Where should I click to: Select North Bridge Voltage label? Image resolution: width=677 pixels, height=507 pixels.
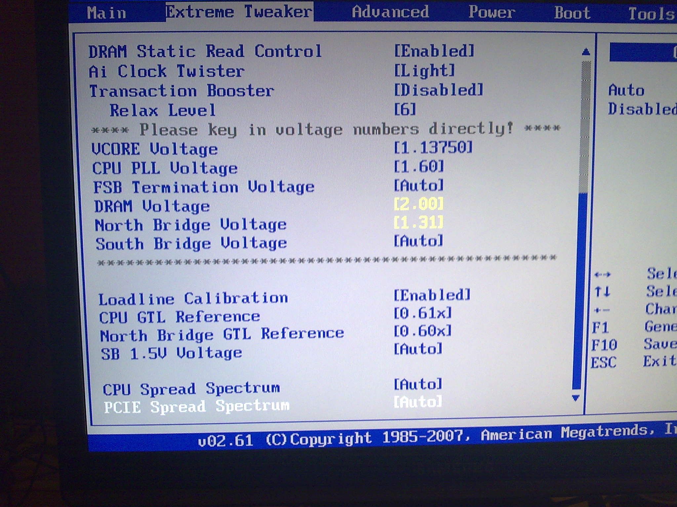click(190, 225)
